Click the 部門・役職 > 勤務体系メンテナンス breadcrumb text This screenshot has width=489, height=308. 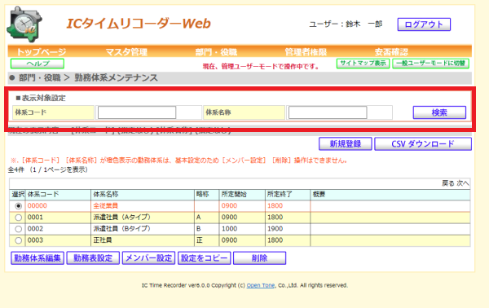(88, 78)
